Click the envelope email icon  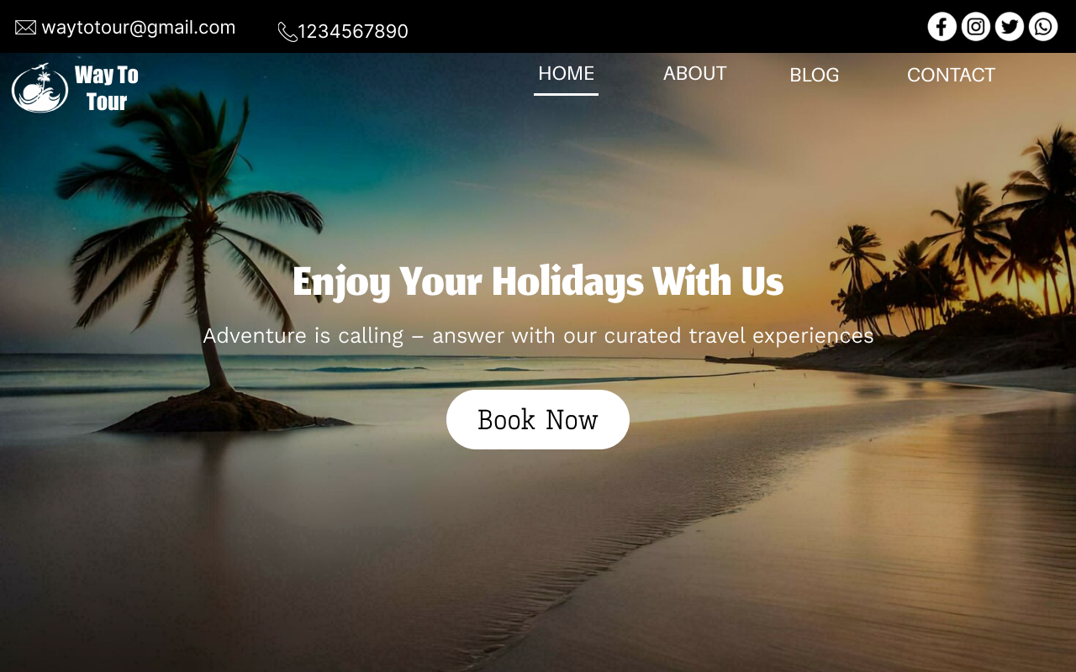(25, 28)
